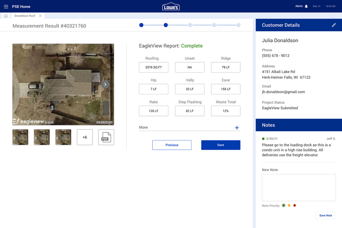Edit the Hip value field
Viewport: 342px width, 228px height.
click(x=153, y=89)
